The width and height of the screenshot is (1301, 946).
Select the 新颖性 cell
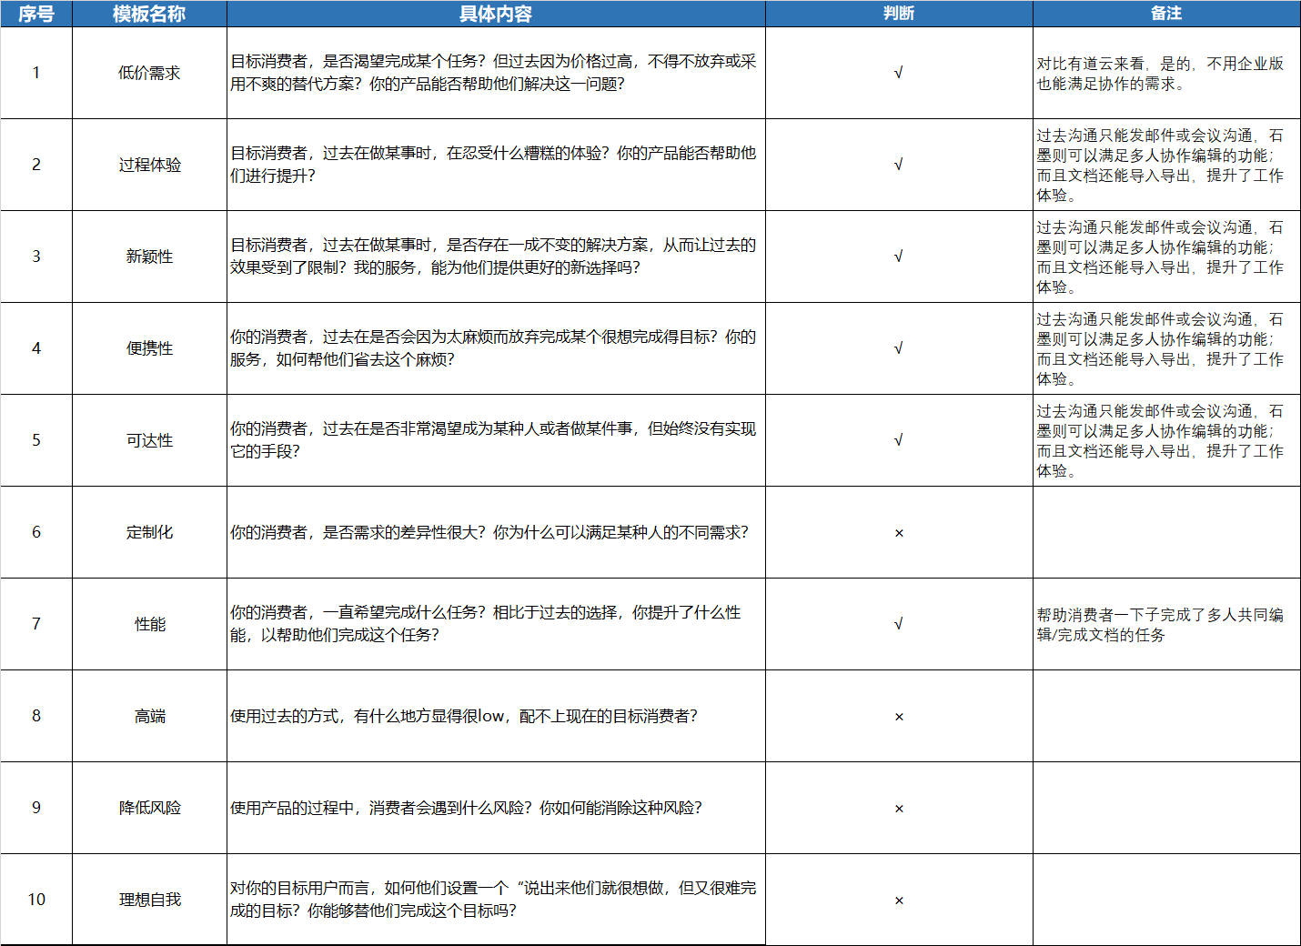149,257
